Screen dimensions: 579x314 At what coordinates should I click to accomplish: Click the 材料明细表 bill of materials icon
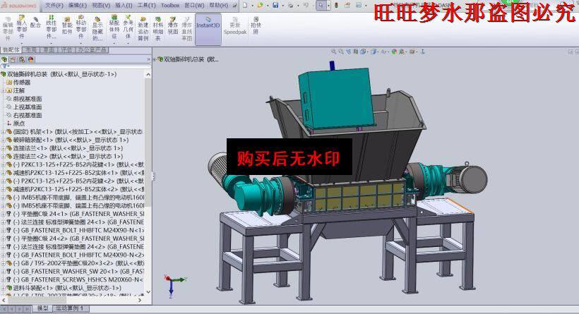coord(158,29)
